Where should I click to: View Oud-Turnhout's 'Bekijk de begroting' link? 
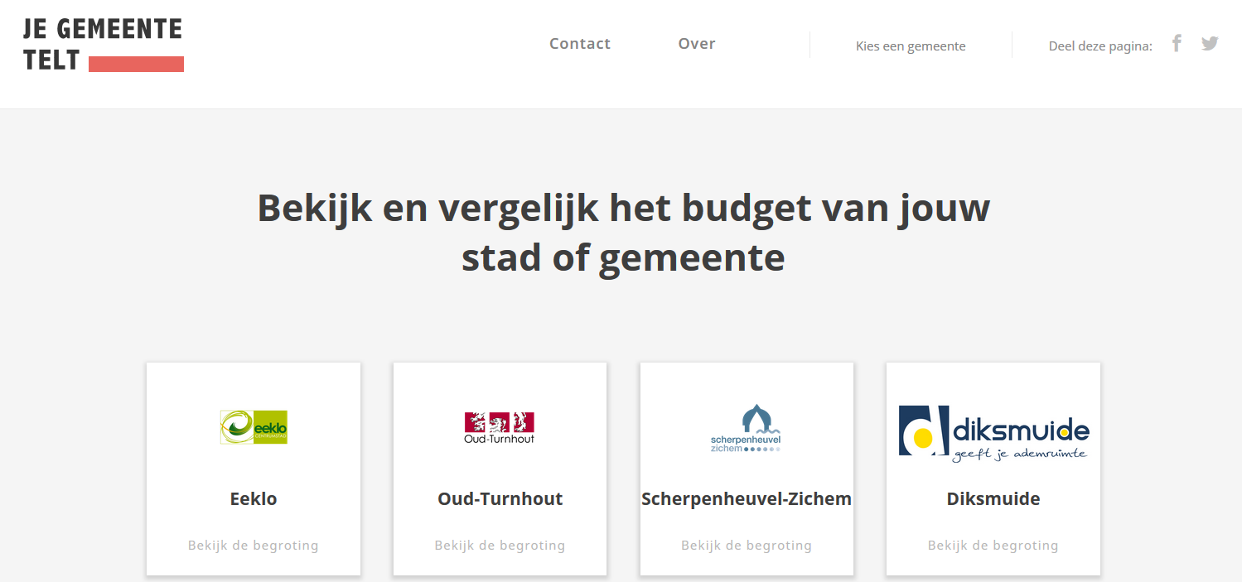coord(500,546)
